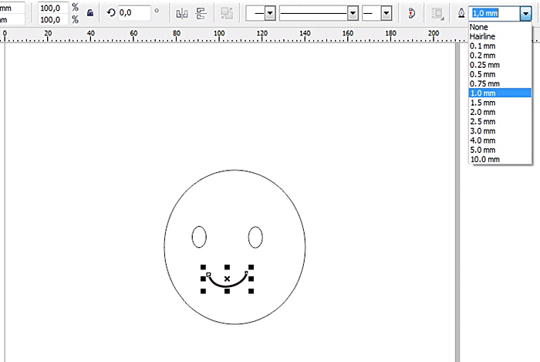Click the bottom-right selection handle of the smile
The width and height of the screenshot is (540, 362).
(251, 291)
